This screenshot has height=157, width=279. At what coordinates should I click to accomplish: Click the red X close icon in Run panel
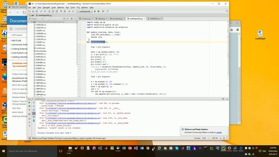point(29,123)
